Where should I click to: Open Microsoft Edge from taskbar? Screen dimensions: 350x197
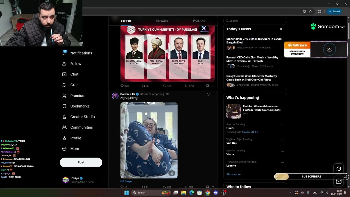191,193
